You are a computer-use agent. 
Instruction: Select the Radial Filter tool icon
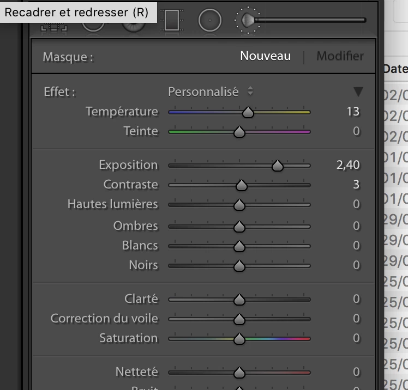[209, 20]
